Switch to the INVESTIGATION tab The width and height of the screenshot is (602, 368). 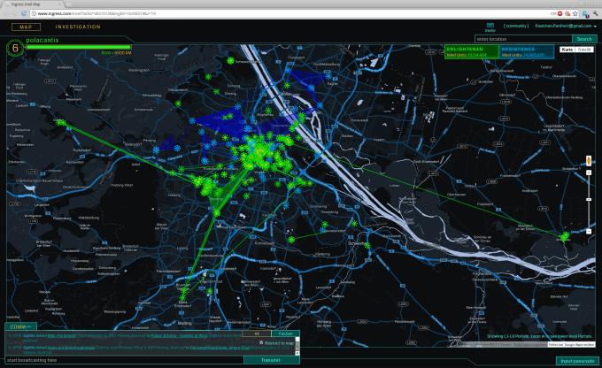pyautogui.click(x=78, y=27)
